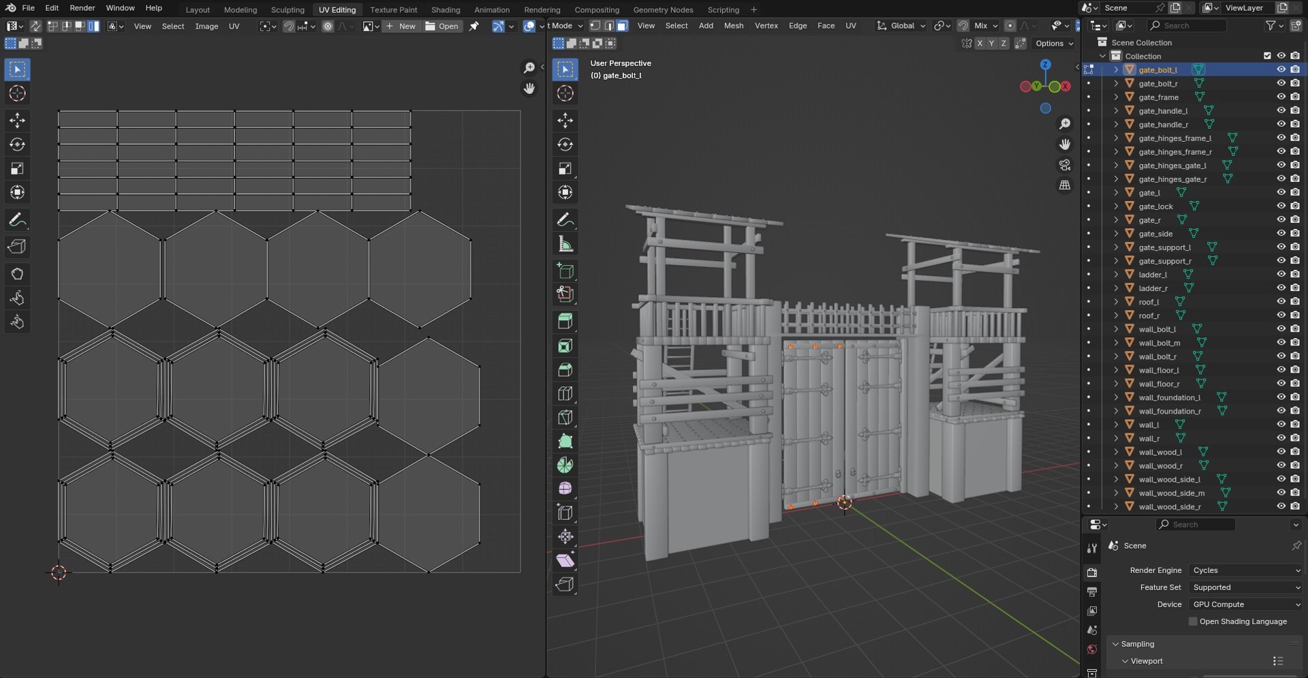
Task: Open the Image menu in UV editor
Action: point(206,26)
